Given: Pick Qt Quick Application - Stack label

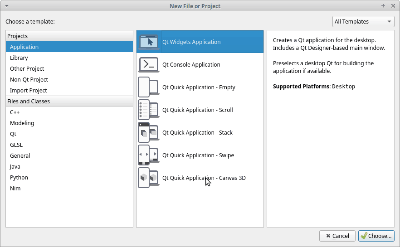Looking at the screenshot, I should point(197,132).
